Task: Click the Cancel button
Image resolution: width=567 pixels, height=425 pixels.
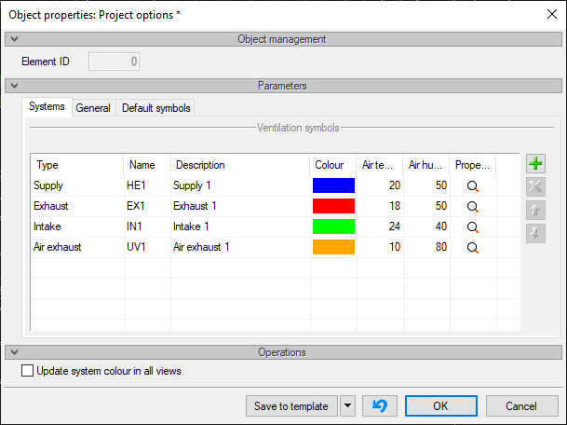Action: (521, 405)
